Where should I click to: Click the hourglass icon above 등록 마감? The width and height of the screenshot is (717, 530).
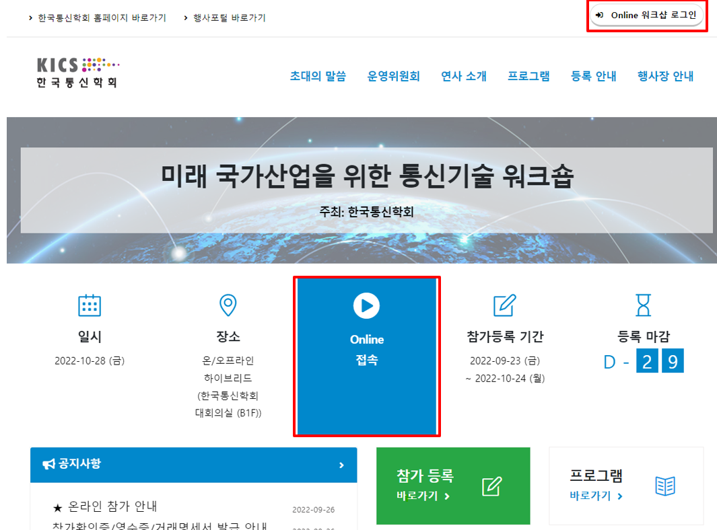(644, 305)
